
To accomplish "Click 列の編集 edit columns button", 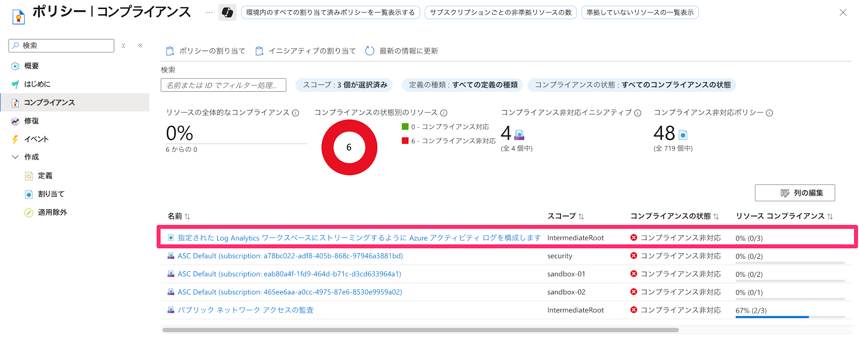I will click(795, 193).
